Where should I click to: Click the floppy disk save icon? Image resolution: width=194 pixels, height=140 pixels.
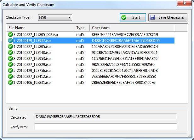(x=152, y=17)
